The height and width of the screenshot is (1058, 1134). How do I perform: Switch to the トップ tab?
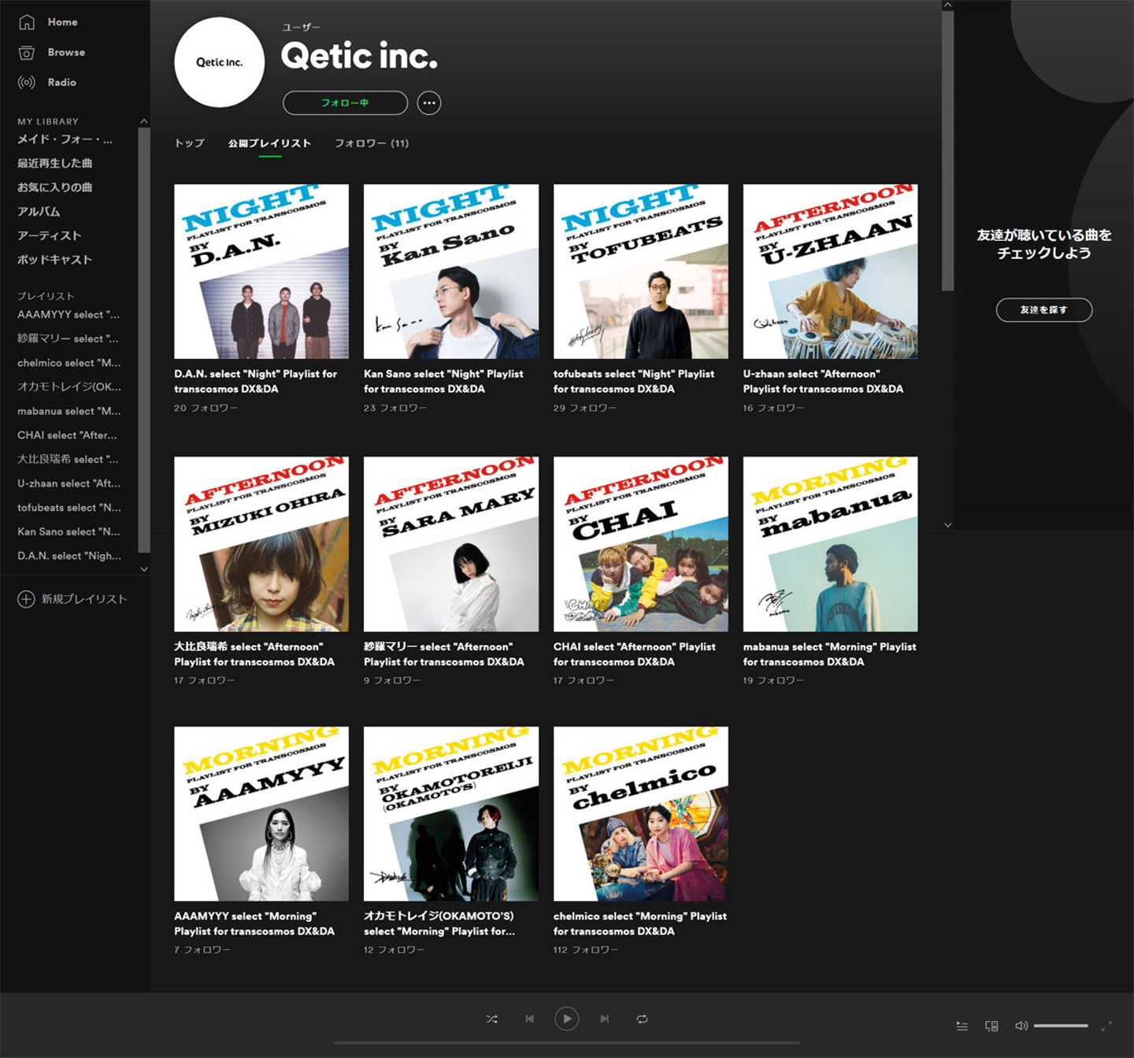(x=189, y=143)
